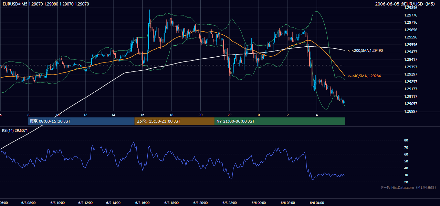Click price level 1.29776 on the axis
The width and height of the screenshot is (440, 206).
[x=410, y=15]
